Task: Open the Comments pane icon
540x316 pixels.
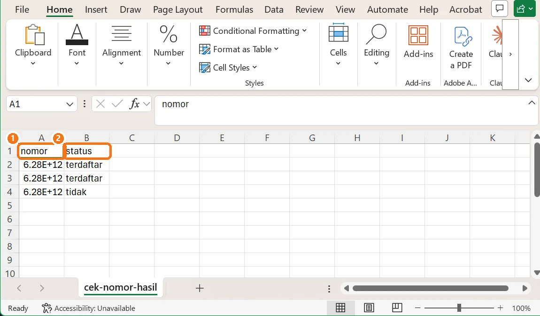Action: [499, 9]
